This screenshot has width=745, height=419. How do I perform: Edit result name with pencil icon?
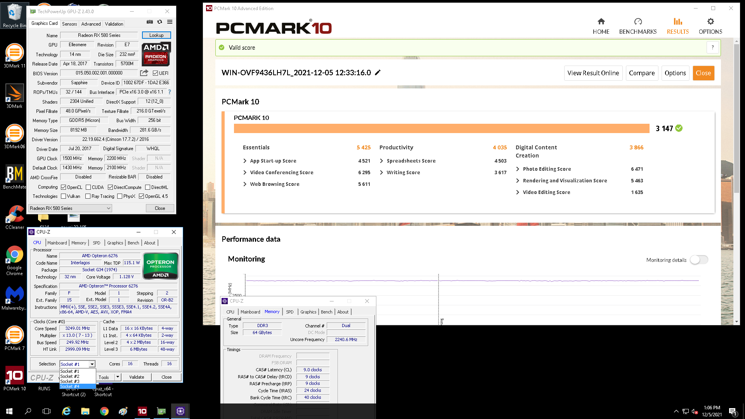[378, 73]
